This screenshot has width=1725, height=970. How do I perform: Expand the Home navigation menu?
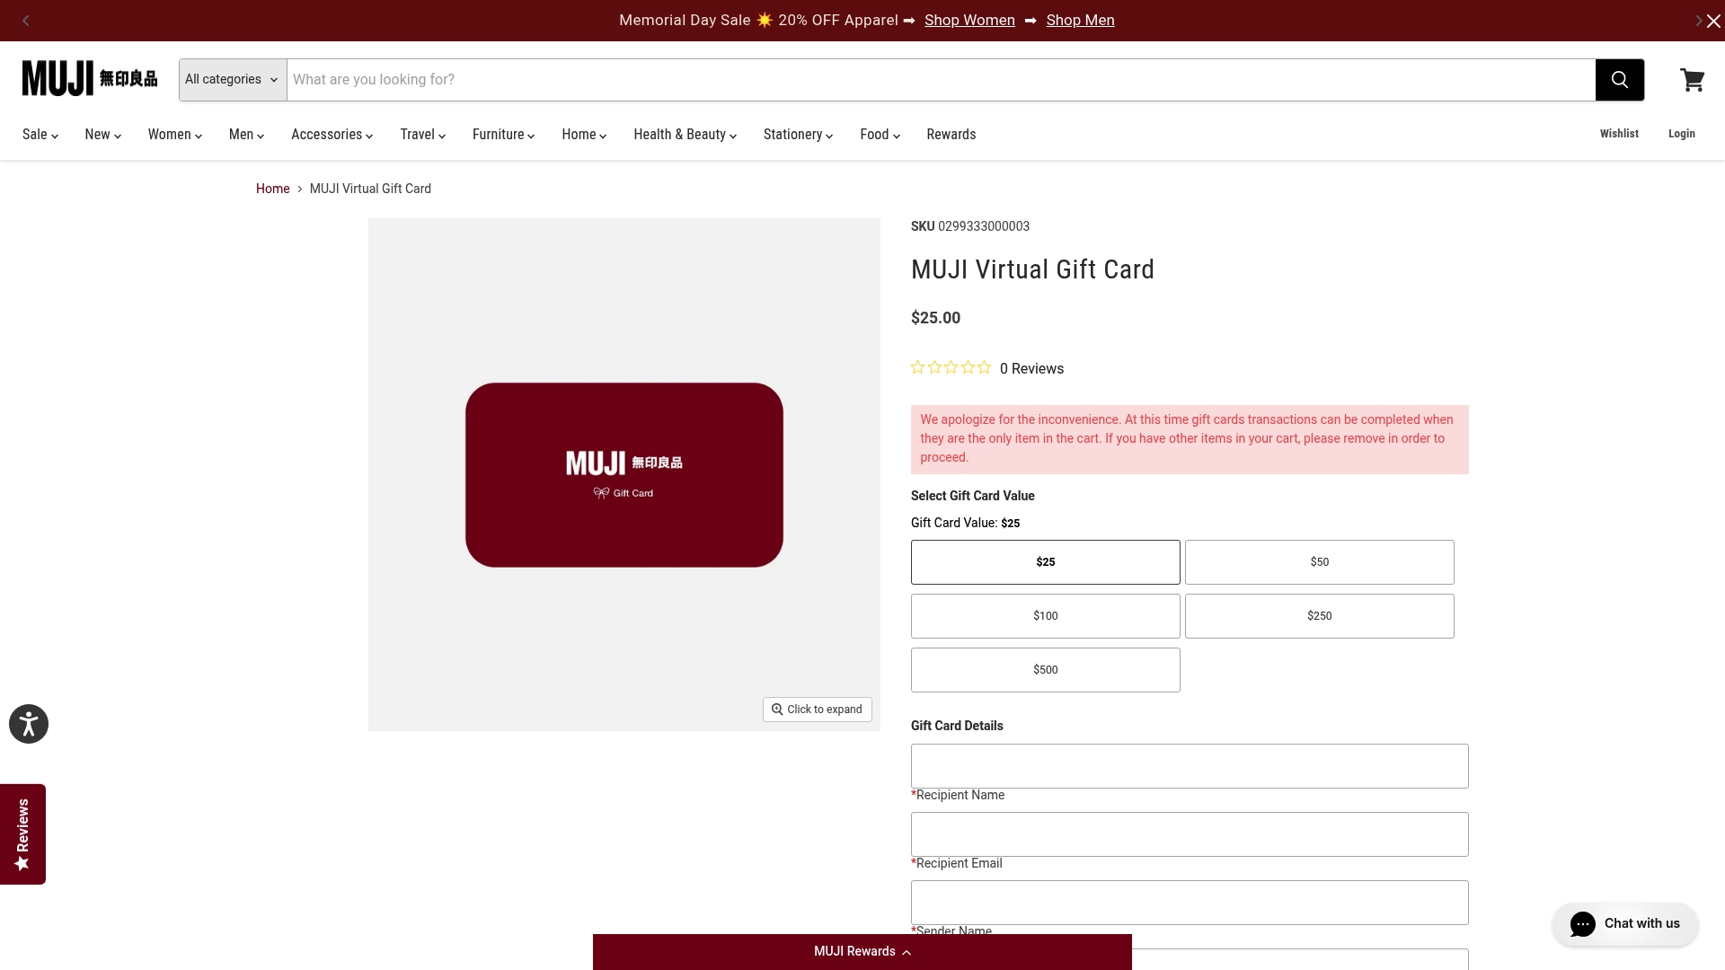[584, 135]
